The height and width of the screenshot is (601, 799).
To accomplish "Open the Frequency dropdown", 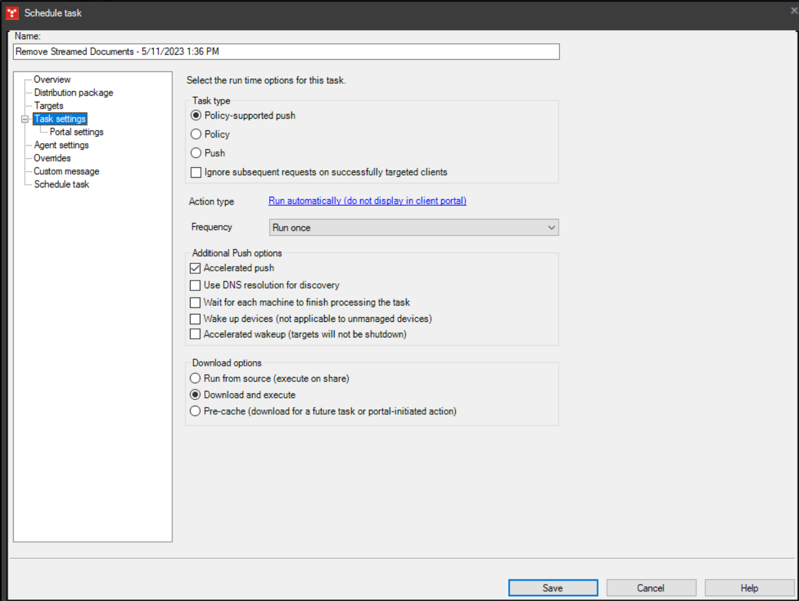I will (x=413, y=227).
